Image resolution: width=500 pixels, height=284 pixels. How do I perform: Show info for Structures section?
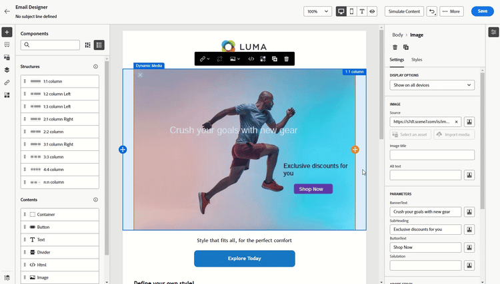coord(95,67)
